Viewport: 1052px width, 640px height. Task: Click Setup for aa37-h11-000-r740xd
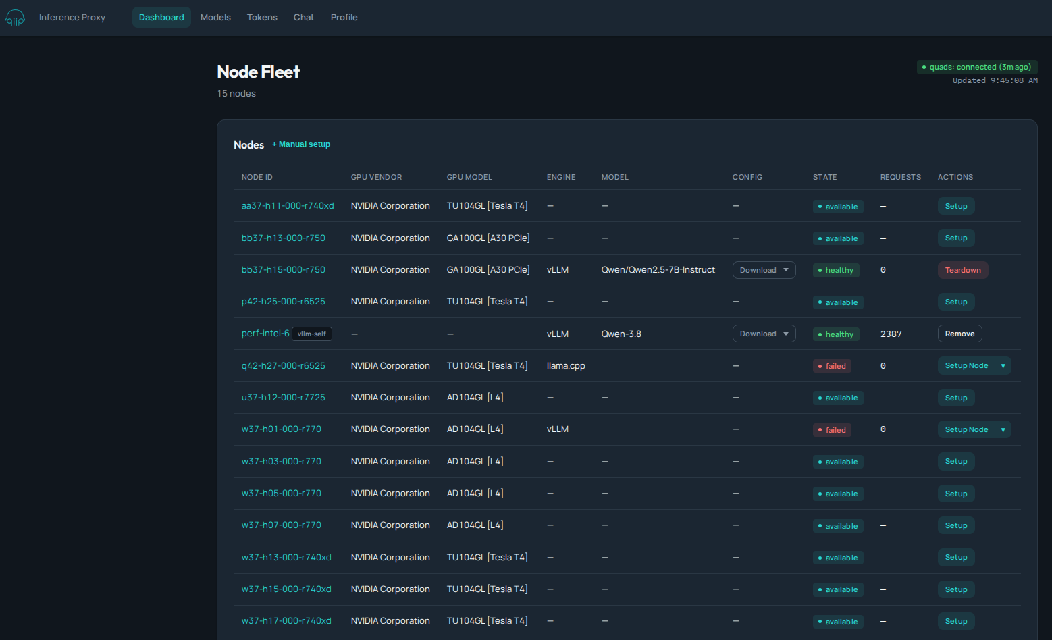click(956, 206)
